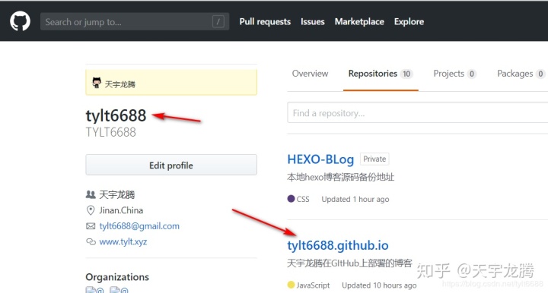
Task: Click the Edit profile button
Action: pyautogui.click(x=171, y=165)
